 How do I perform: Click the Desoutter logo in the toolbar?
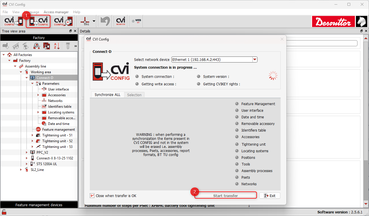click(334, 22)
